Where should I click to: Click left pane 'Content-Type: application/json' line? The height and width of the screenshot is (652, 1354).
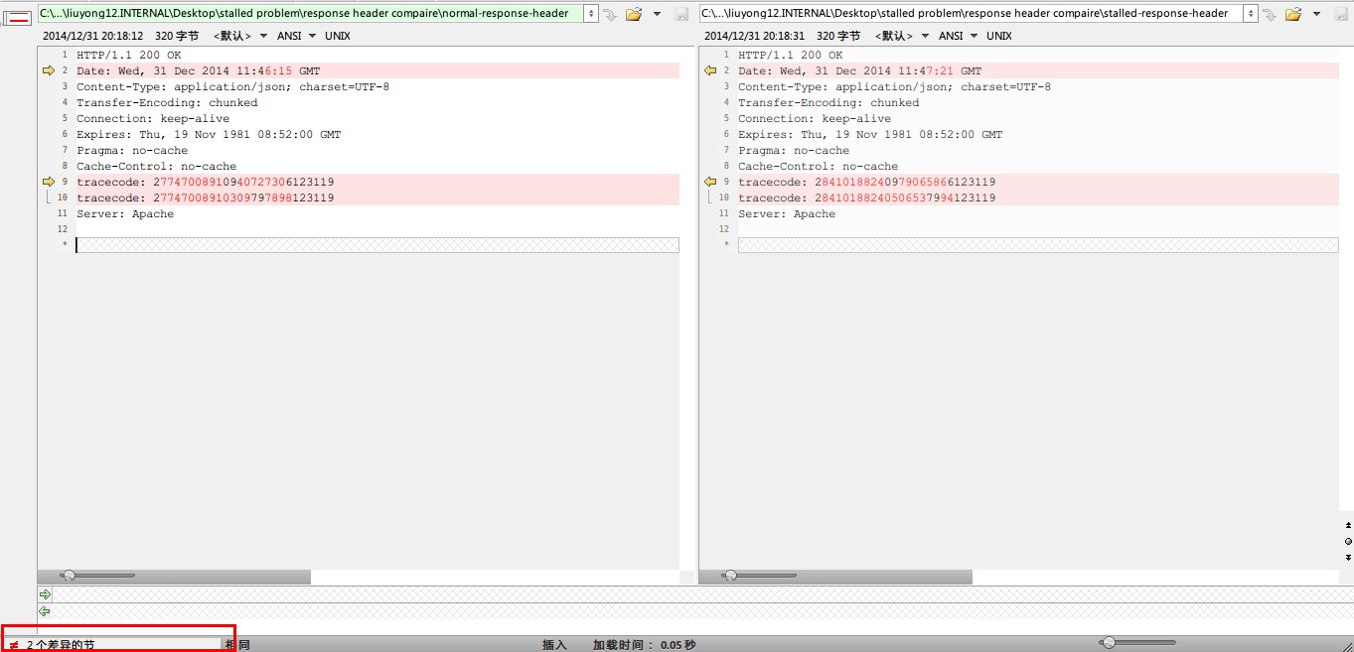pos(233,86)
